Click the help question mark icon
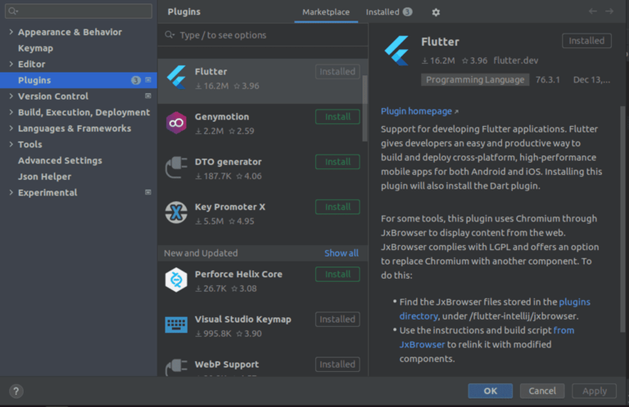This screenshot has width=629, height=407. [x=16, y=391]
